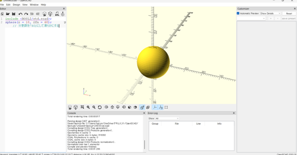Click the yellow sphere in the viewport

(x=153, y=62)
